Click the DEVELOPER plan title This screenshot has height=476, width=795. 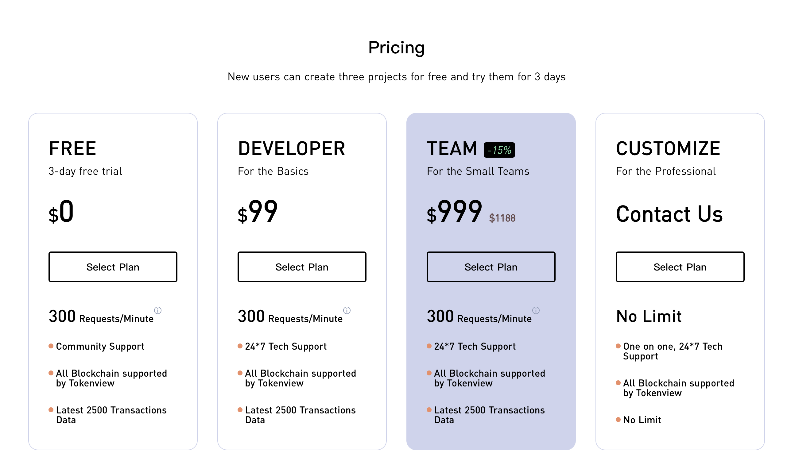291,148
